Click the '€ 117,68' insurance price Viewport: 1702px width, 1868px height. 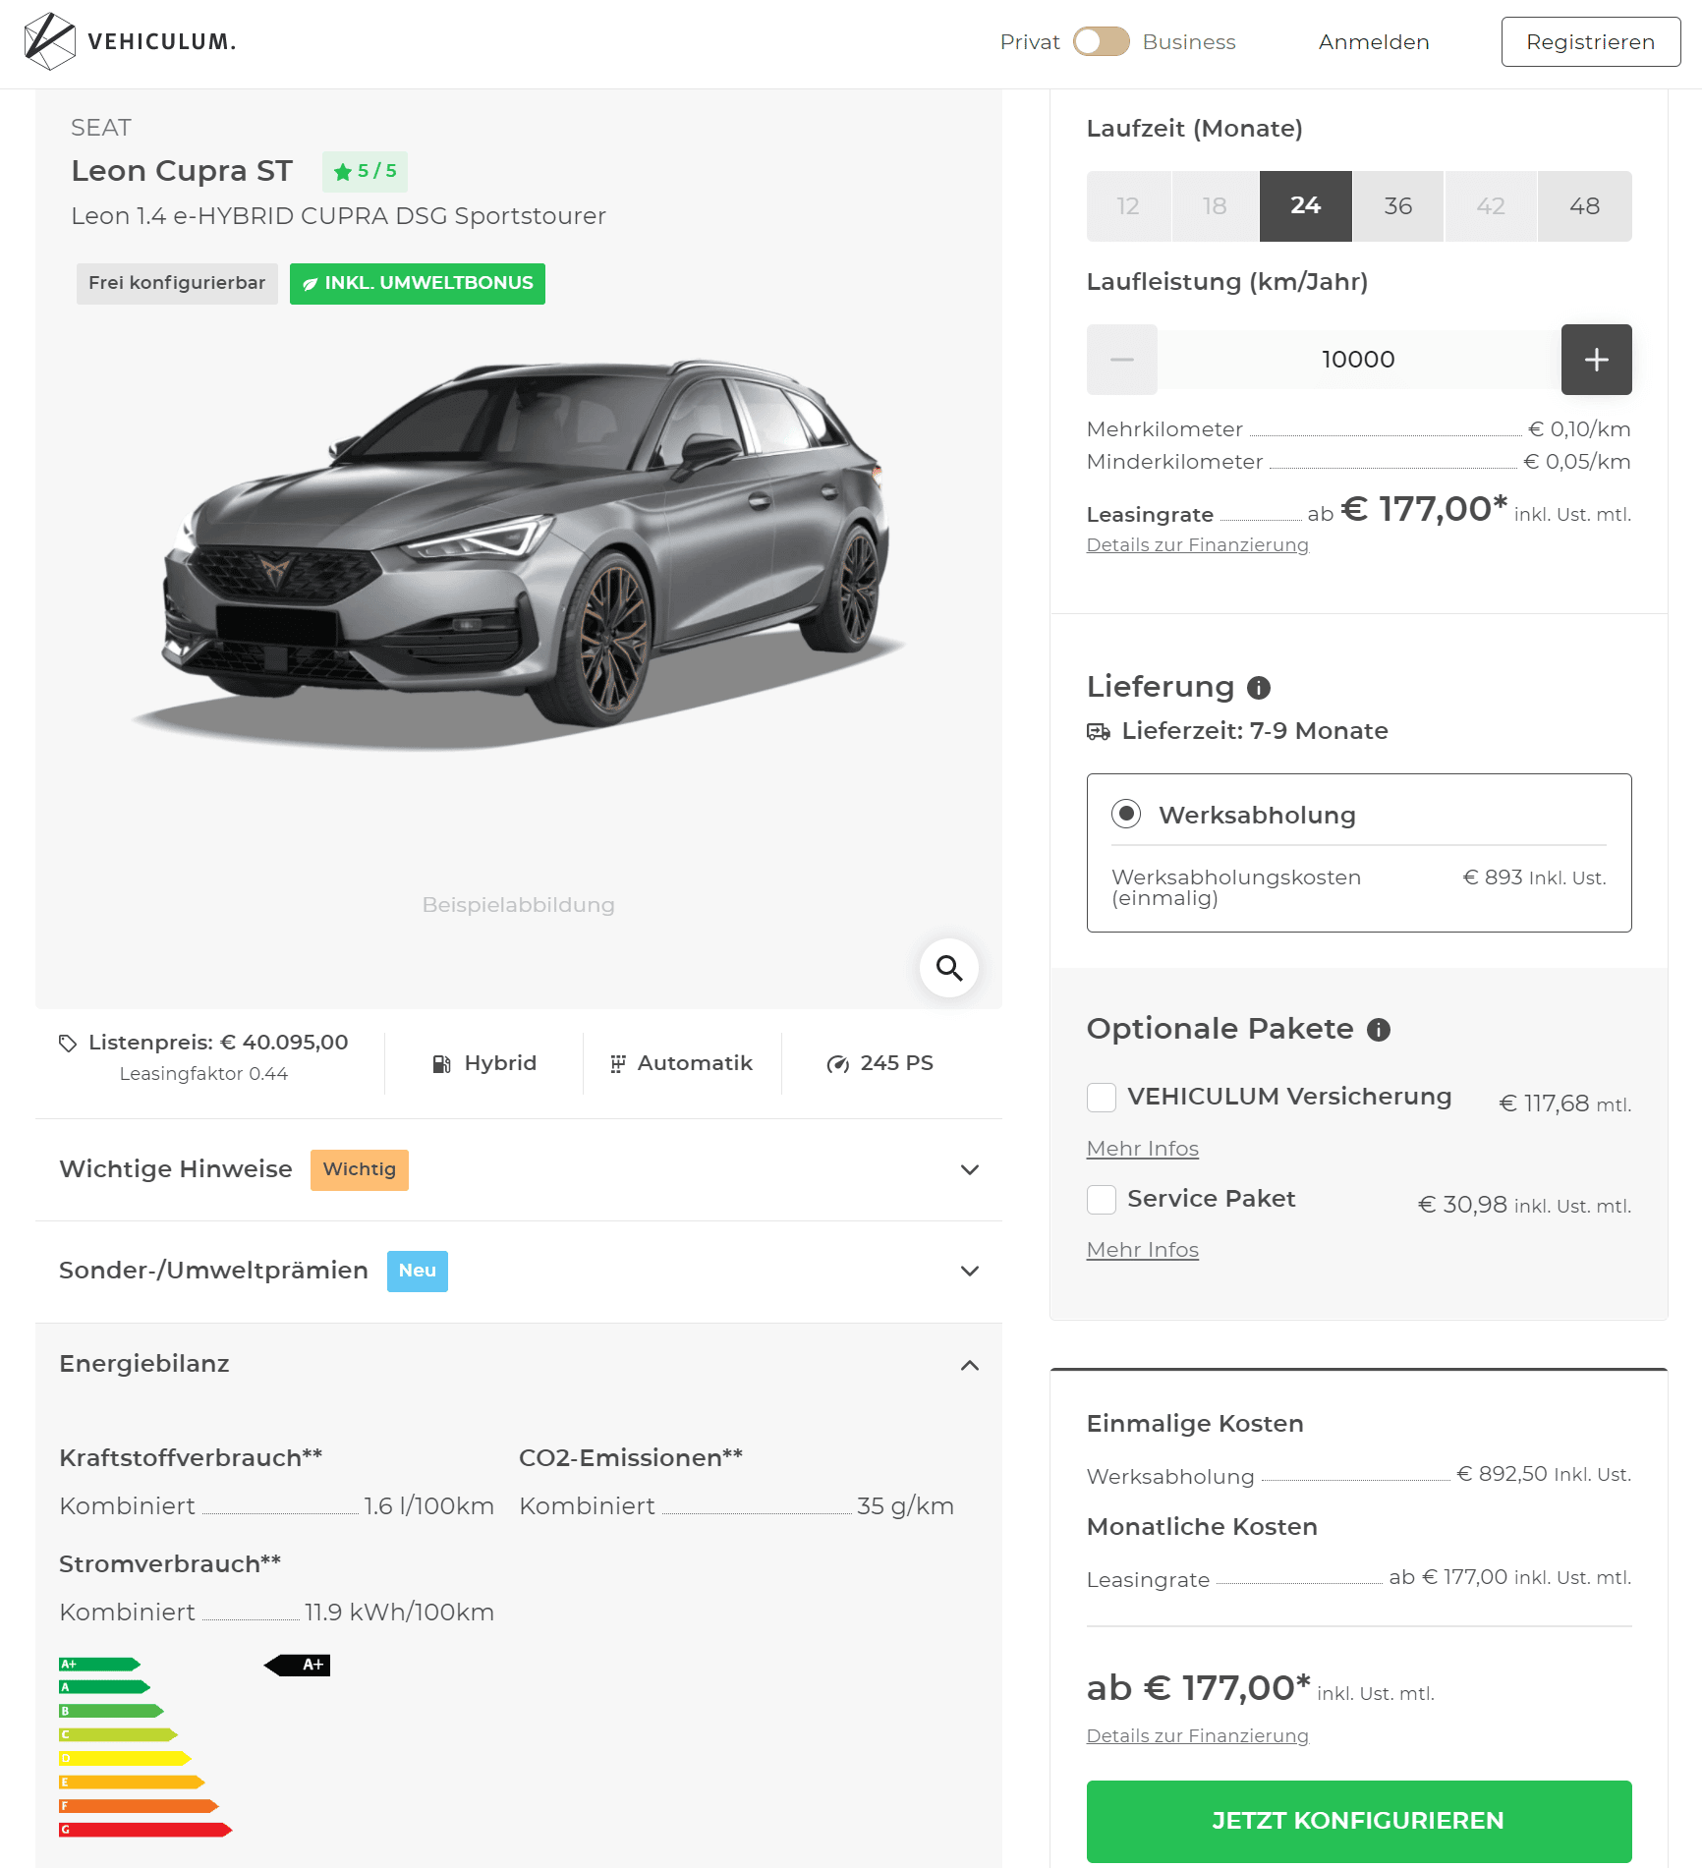pos(1544,1104)
